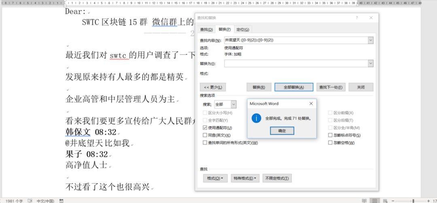Click the line 不过看了这个也很高兴
This screenshot has height=203, width=437.
point(107,187)
